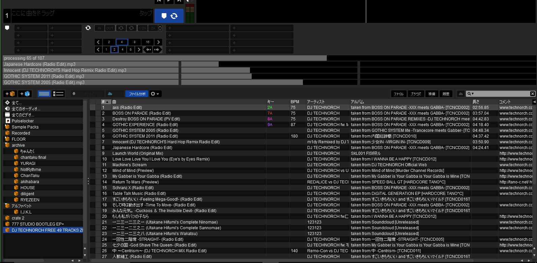The width and height of the screenshot is (537, 263).
Task: Shift beat jump sizes left with lower chevron
Action: [x=98, y=50]
